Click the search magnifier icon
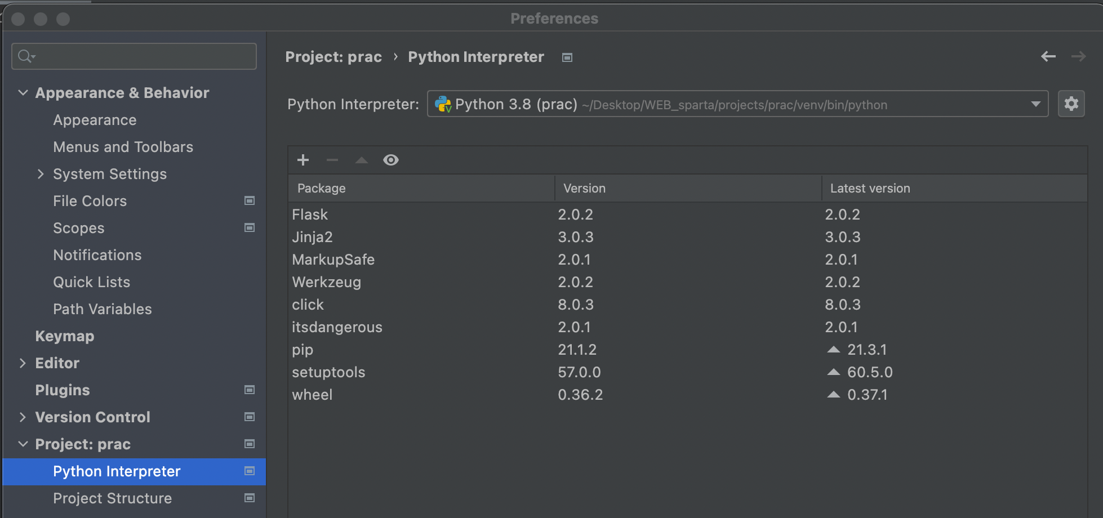 (26, 56)
